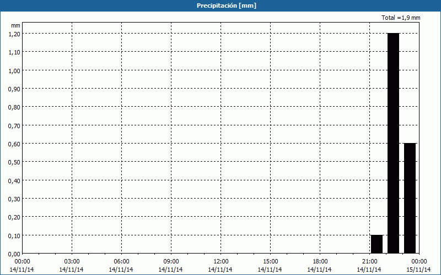
Task: Click the Precipitación [mm] chart title
Action: [227, 5]
